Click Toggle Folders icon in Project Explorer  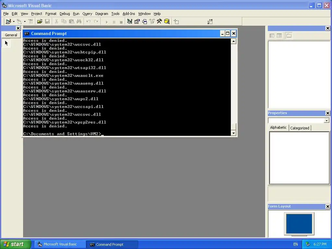[x=289, y=36]
